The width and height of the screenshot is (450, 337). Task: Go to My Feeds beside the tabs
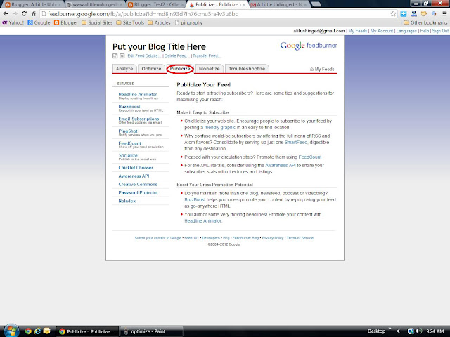(322, 69)
